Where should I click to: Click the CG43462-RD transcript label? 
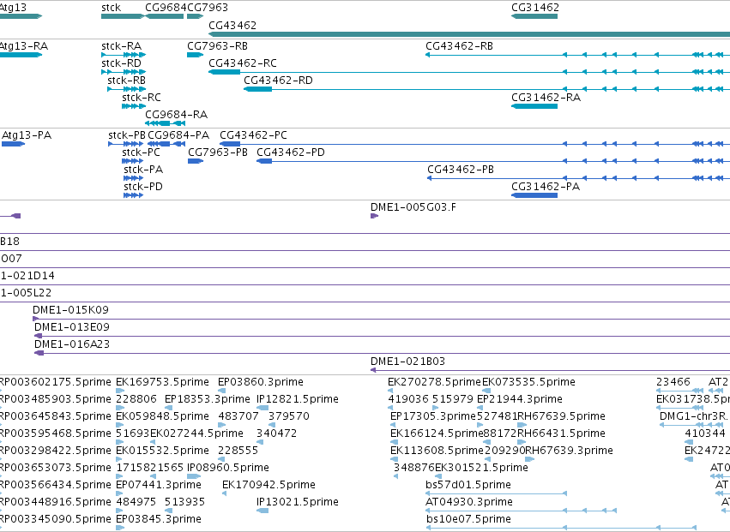(279, 81)
